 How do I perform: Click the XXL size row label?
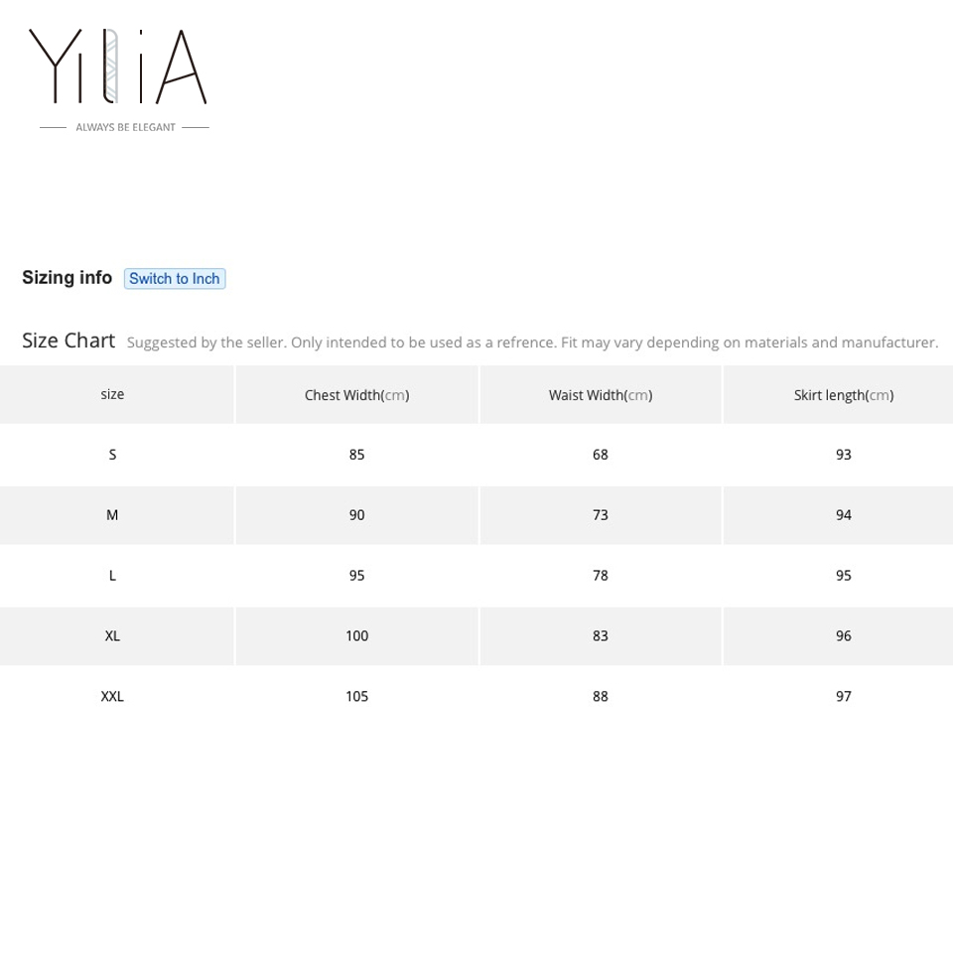pos(112,697)
